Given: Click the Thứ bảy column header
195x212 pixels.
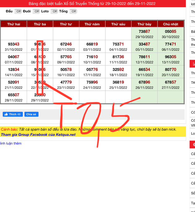Looking at the screenshot, I should [144, 24].
